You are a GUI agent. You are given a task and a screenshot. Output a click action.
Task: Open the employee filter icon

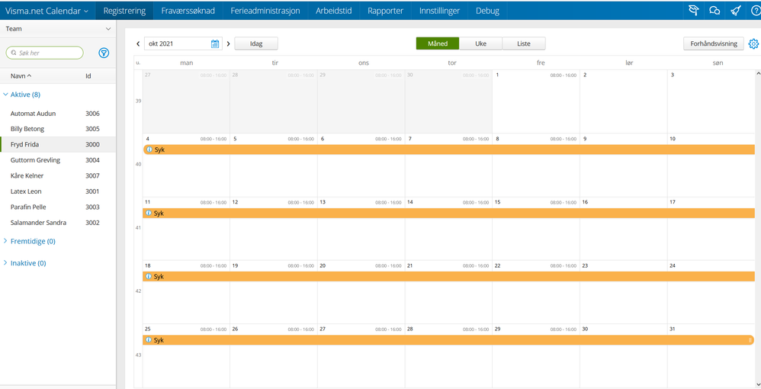(104, 53)
